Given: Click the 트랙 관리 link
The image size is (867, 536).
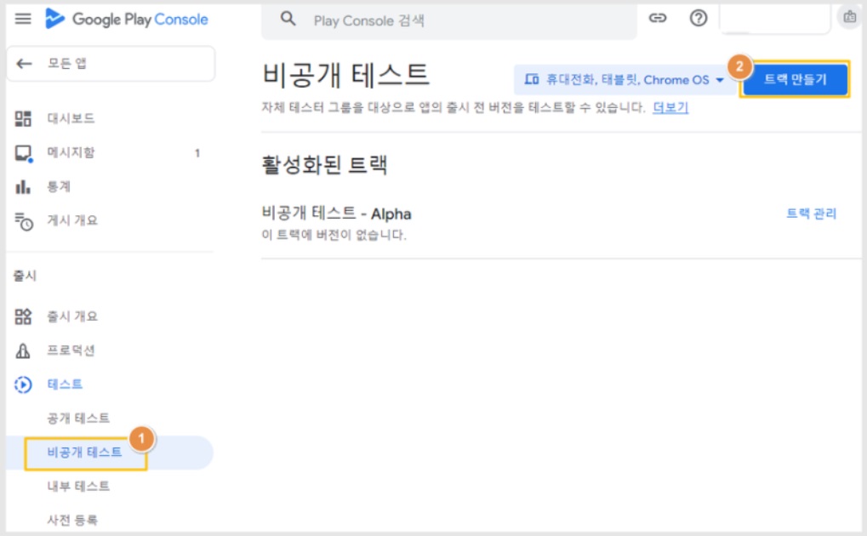Looking at the screenshot, I should [811, 214].
